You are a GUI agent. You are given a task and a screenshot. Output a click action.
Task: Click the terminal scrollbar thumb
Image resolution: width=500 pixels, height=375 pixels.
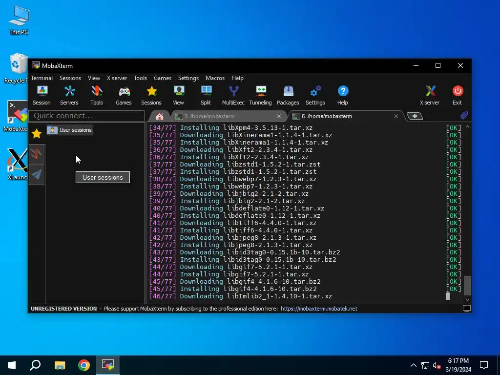point(467,285)
